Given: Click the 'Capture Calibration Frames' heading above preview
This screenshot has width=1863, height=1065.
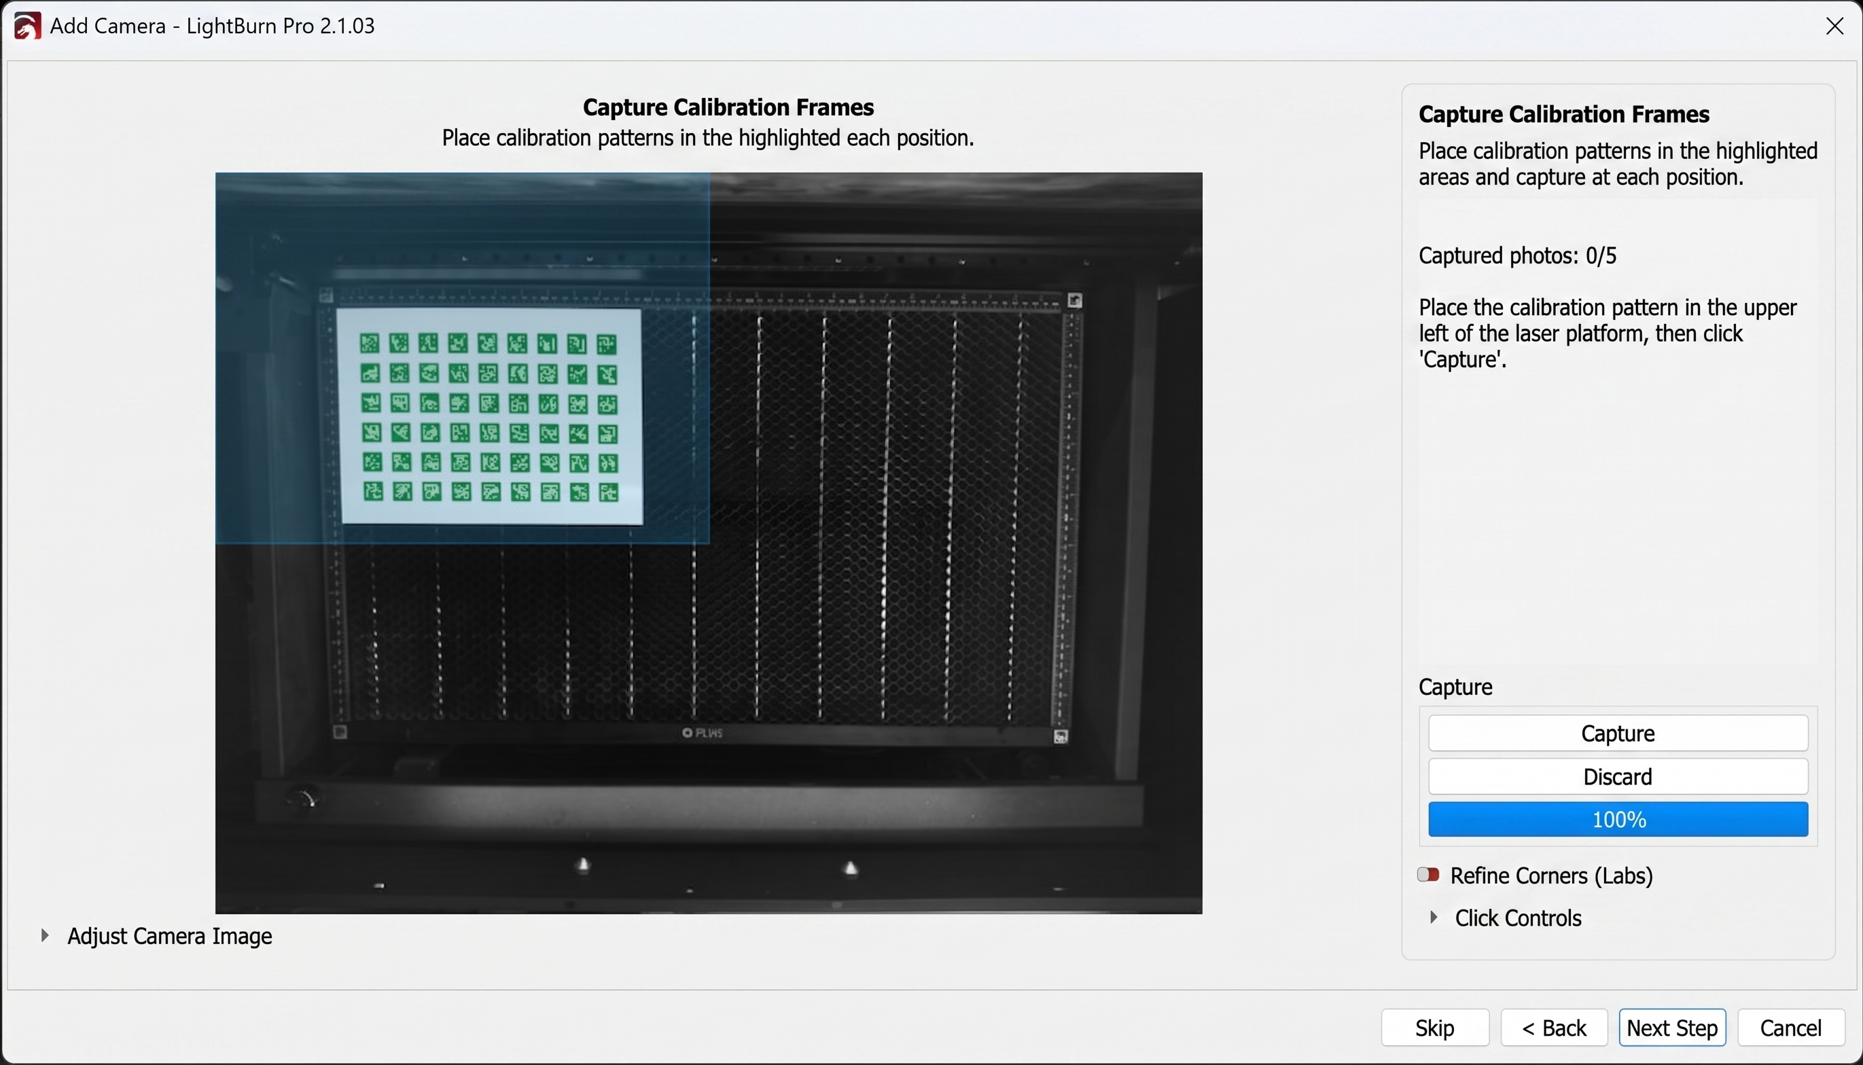Looking at the screenshot, I should (728, 107).
